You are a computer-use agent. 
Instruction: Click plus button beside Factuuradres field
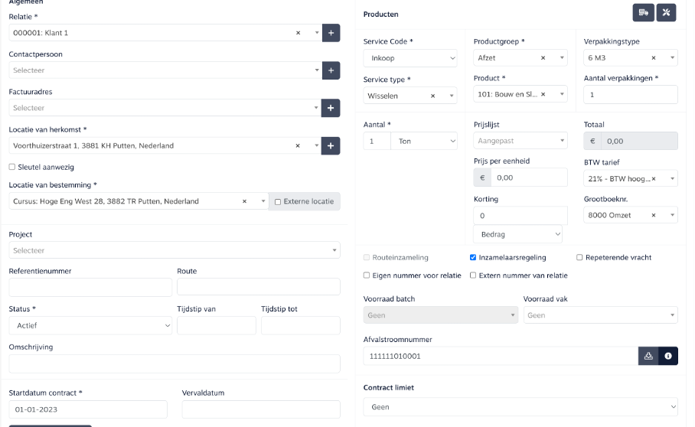tap(331, 108)
